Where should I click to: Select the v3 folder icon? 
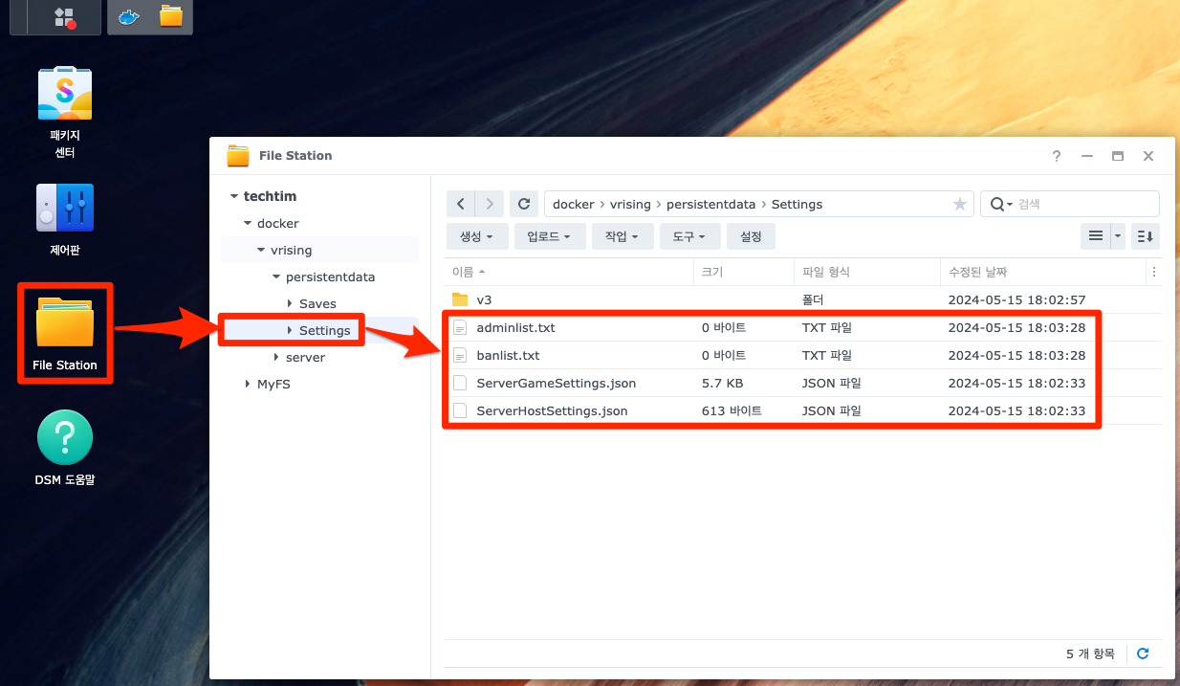point(460,299)
